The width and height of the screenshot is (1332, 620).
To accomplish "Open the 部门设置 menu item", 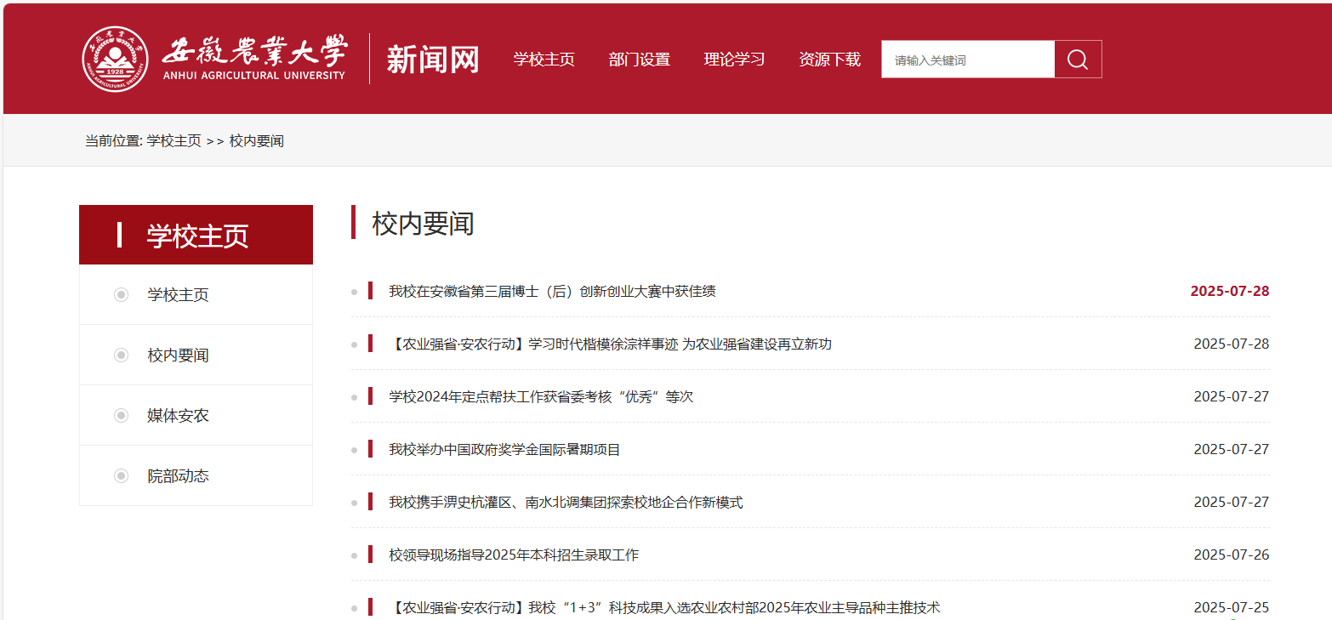I will (x=640, y=59).
